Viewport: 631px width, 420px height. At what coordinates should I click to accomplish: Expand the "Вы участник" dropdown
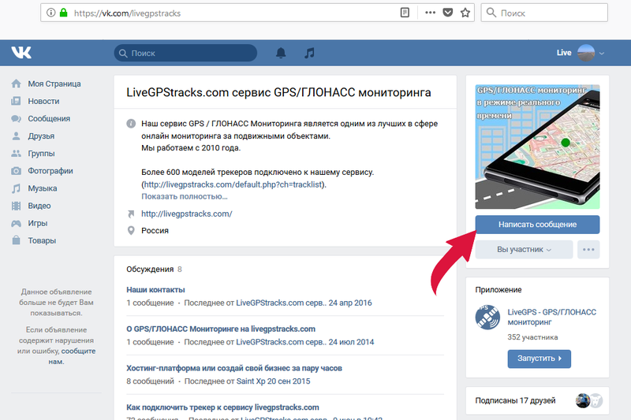click(524, 249)
